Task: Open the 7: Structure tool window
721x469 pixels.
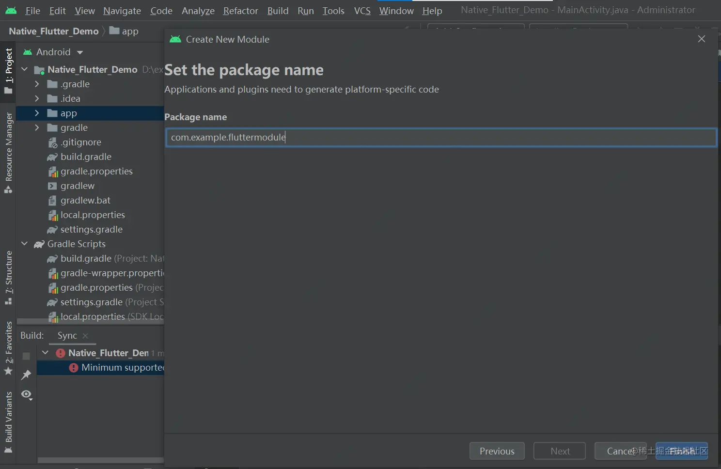Action: pos(8,278)
